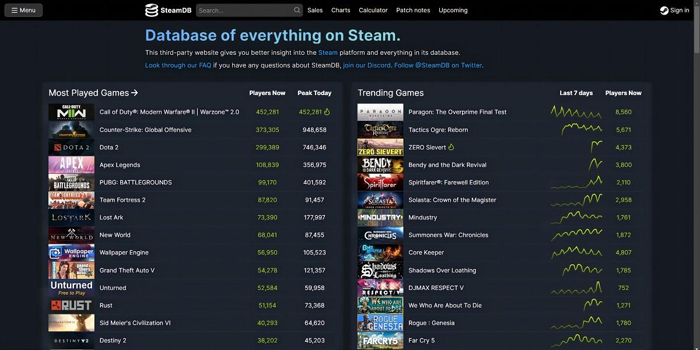This screenshot has height=350, width=700.
Task: Open the hamburger Menu button
Action: 23,10
